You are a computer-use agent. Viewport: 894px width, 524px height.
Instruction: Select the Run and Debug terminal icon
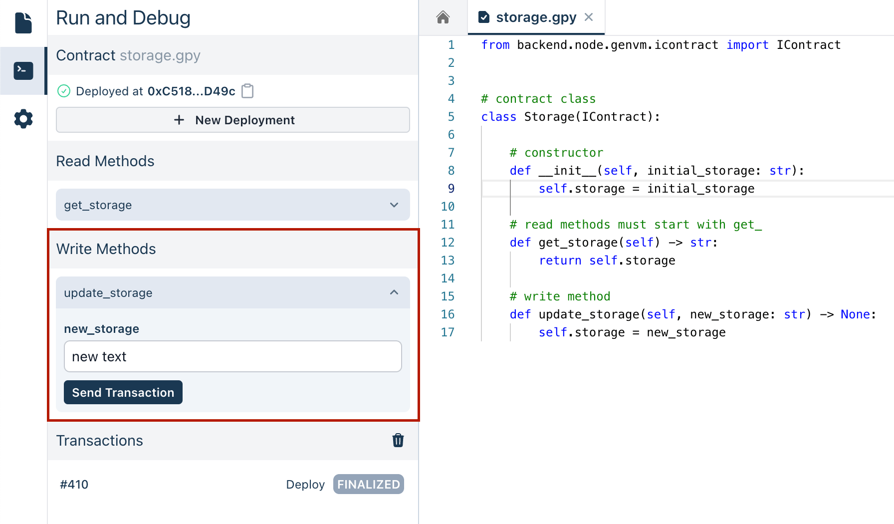23,71
